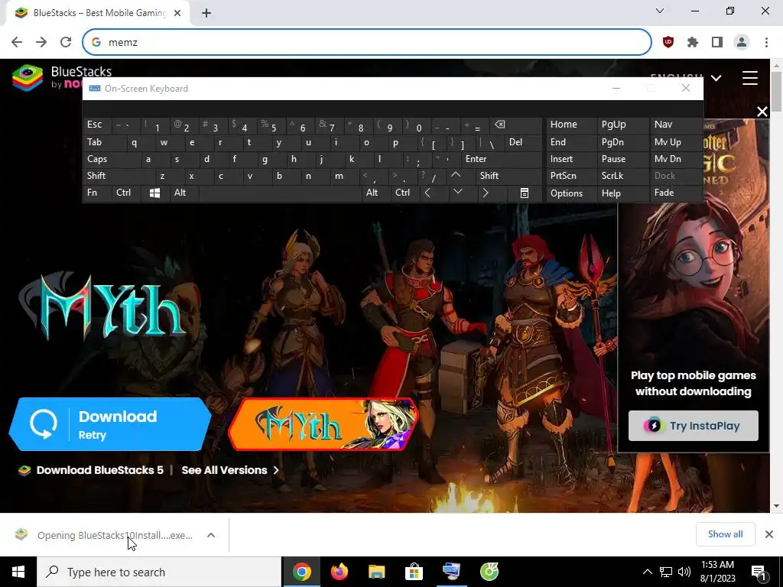Open the Chrome extensions puzzle icon
The height and width of the screenshot is (587, 783).
point(692,43)
